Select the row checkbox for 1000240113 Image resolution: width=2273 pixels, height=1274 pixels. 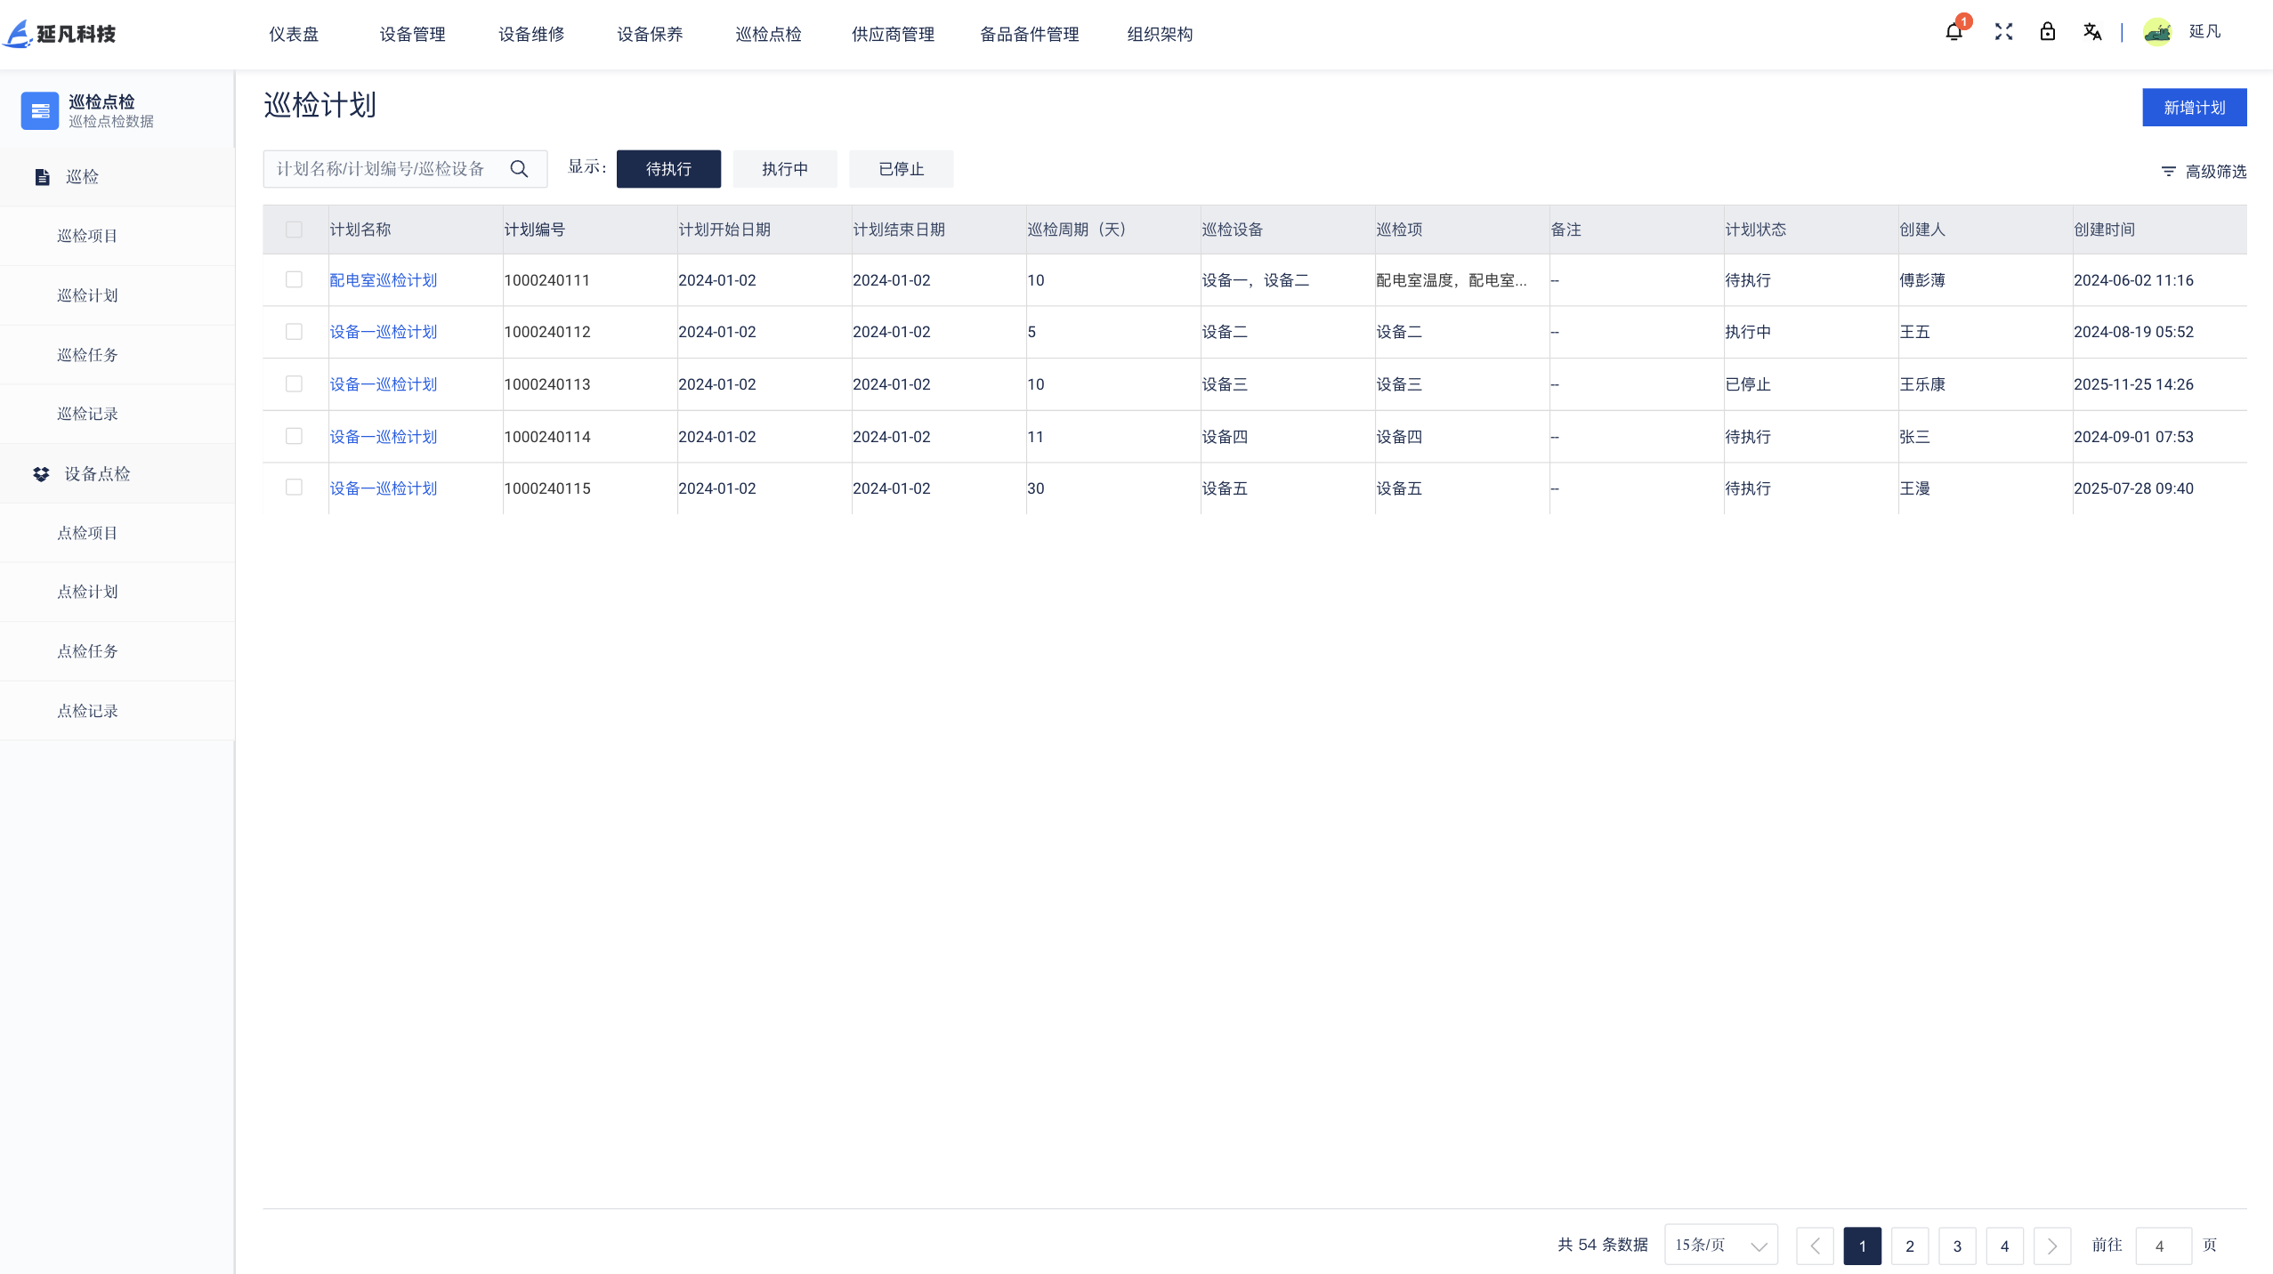click(294, 384)
